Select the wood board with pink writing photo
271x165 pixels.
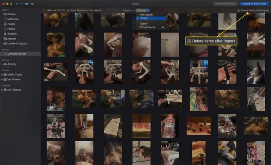(x=141, y=126)
